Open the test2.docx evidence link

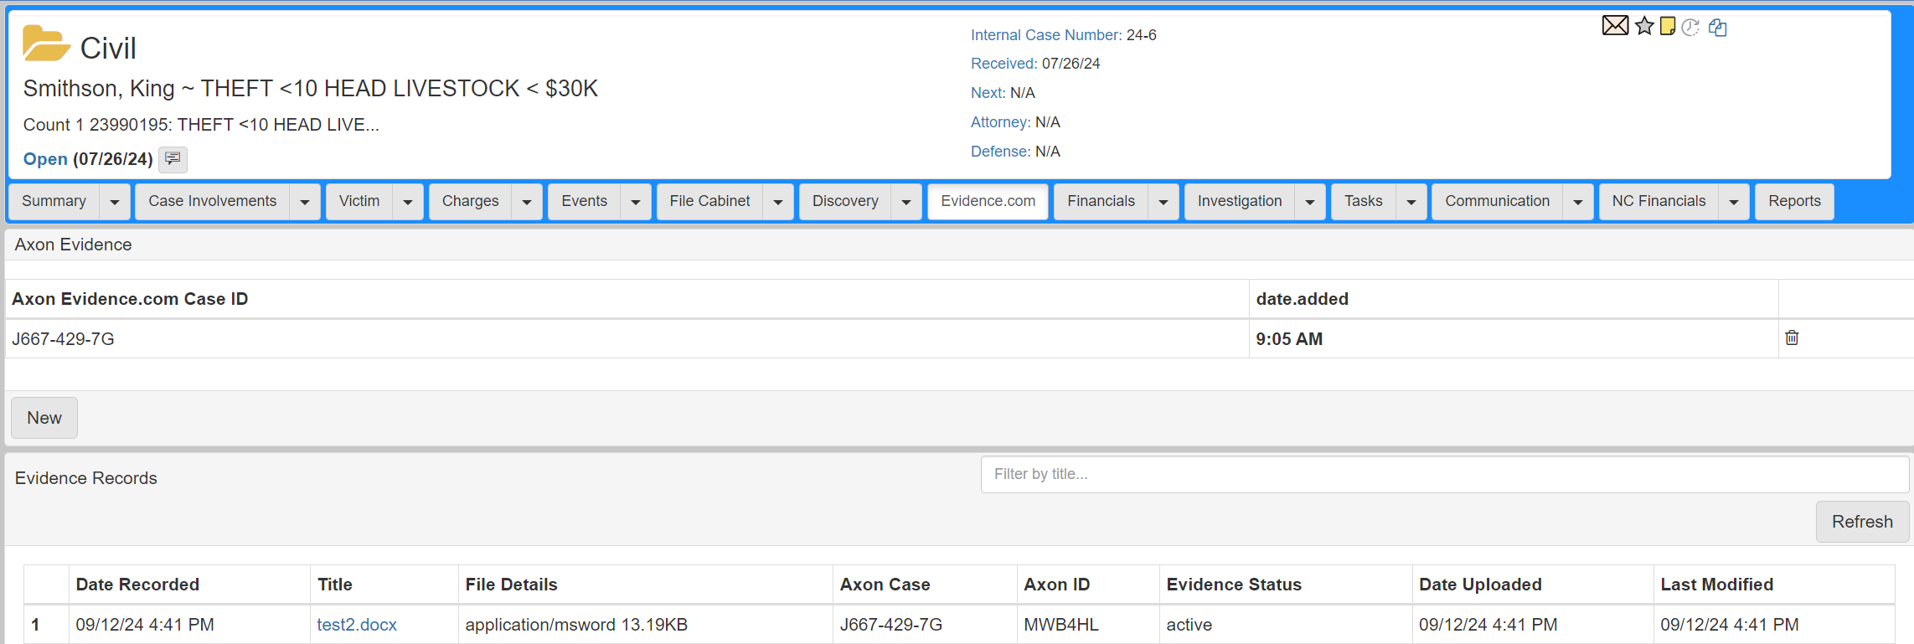(x=357, y=625)
